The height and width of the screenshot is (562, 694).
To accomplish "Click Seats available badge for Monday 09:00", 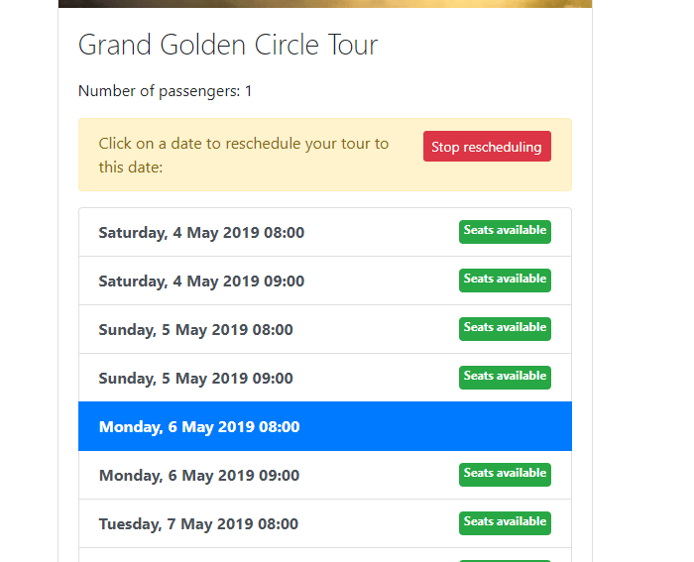I will pyautogui.click(x=505, y=475).
